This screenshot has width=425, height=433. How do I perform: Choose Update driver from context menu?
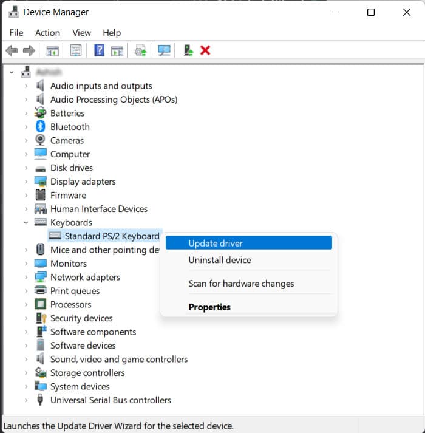pos(249,243)
